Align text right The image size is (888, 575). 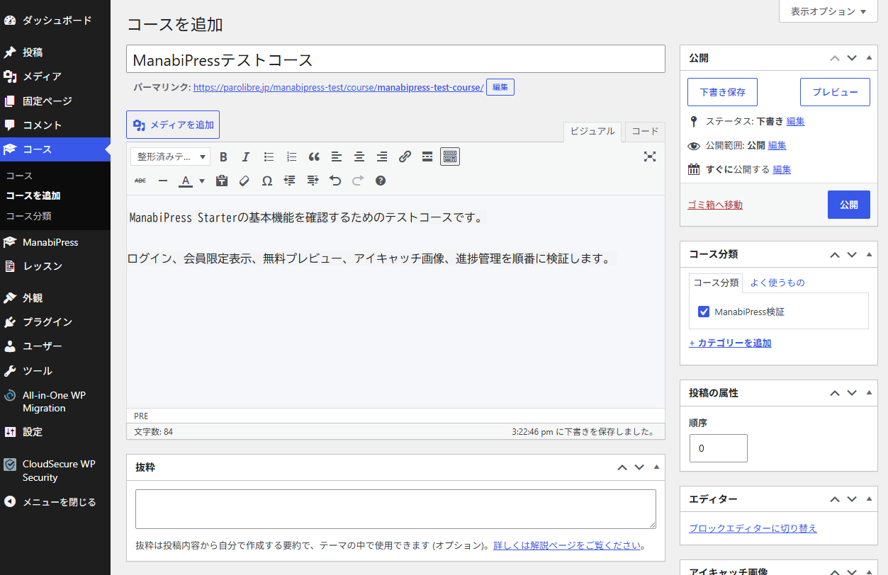pos(382,156)
